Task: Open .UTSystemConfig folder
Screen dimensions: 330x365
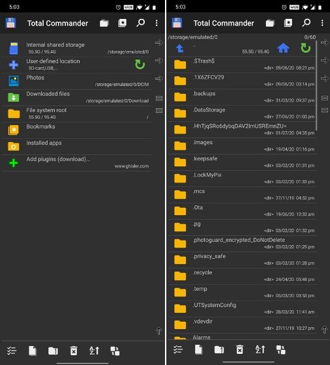Action: tap(242, 309)
